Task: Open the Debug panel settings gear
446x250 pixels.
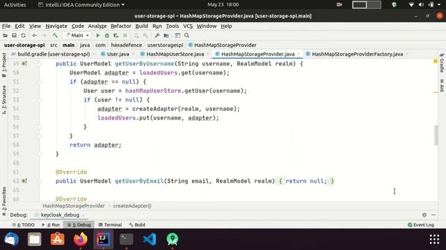Action: [x=424, y=215]
